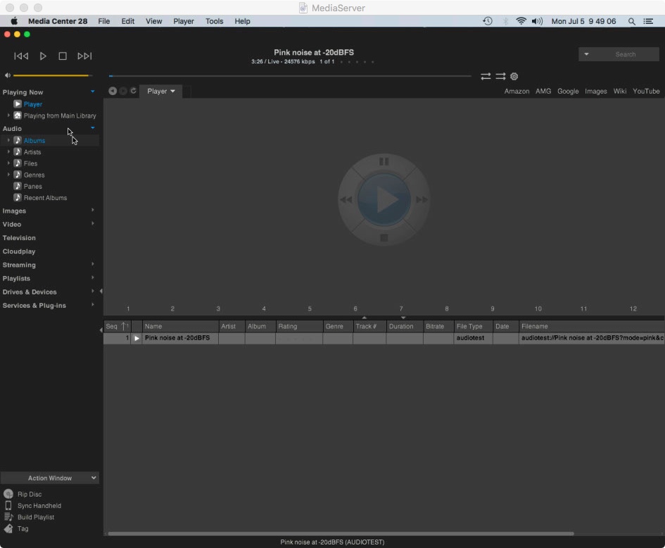Collapse the Audio section arrow
This screenshot has width=665, height=548.
point(92,128)
